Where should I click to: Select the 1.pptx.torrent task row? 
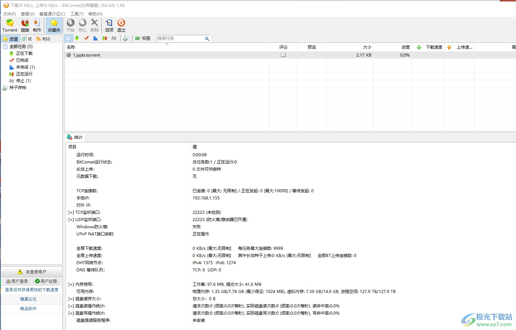290,55
